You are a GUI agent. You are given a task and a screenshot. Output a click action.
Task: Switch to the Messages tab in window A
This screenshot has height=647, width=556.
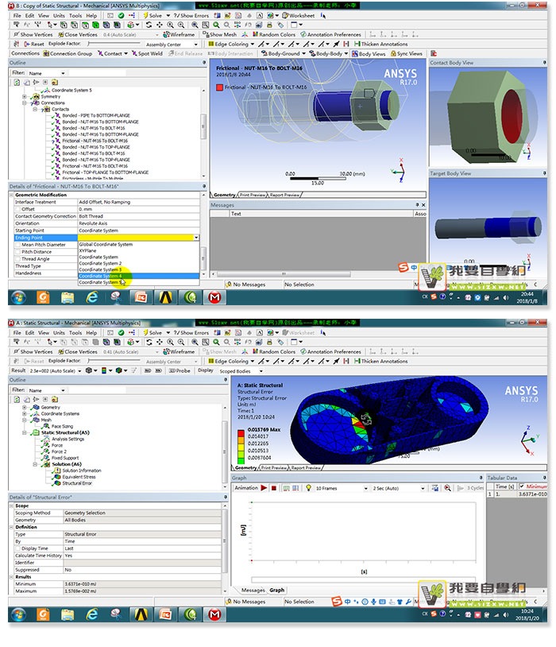pos(253,590)
